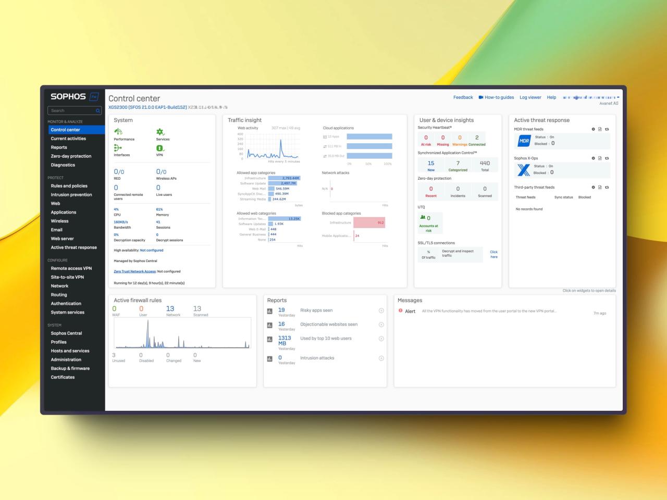Expand Used by top 10 web users report

coord(381,339)
